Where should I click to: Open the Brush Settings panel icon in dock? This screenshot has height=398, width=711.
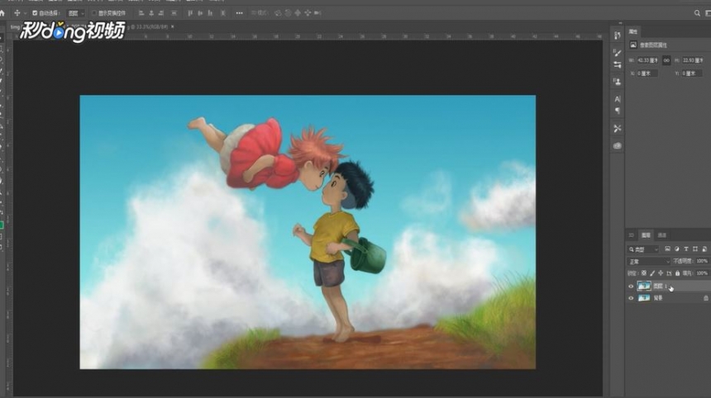click(x=617, y=64)
